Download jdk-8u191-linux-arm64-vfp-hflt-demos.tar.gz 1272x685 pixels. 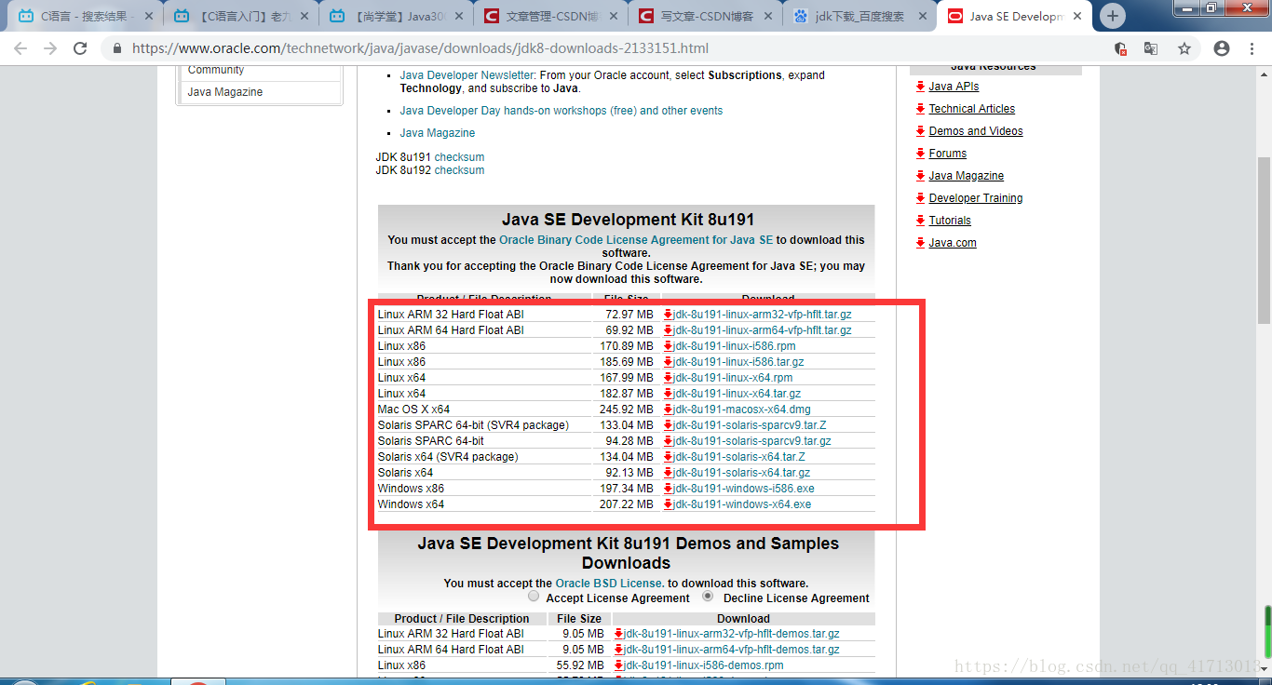732,650
